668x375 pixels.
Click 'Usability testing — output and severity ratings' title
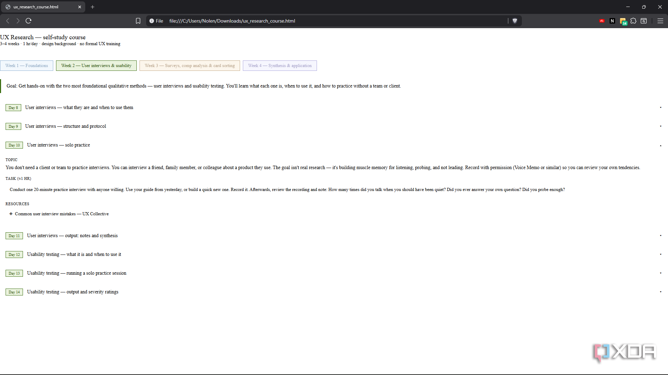click(73, 292)
